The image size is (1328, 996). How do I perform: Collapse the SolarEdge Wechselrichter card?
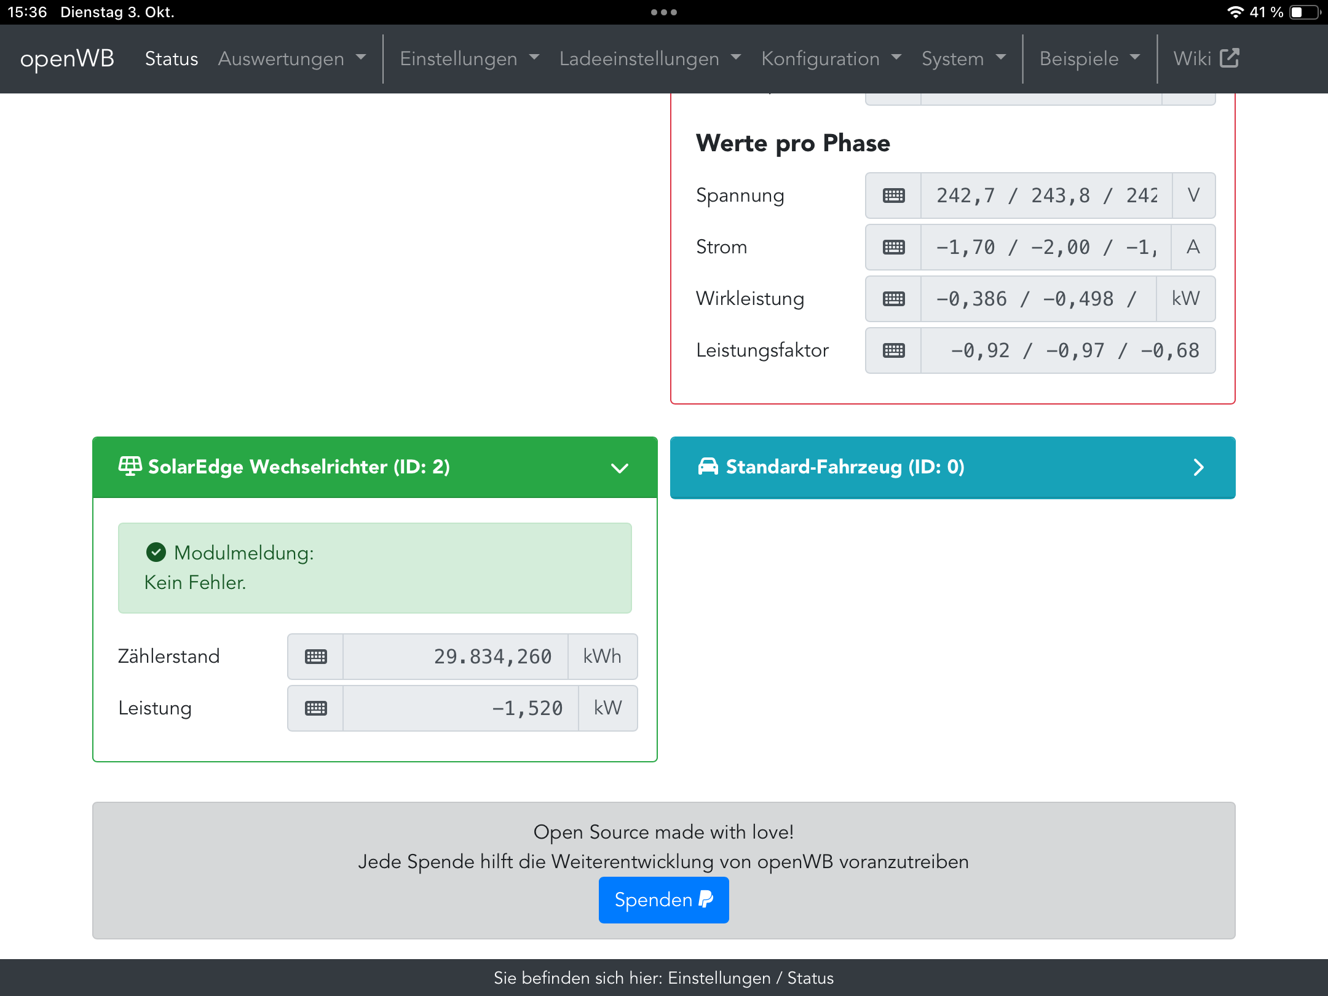(619, 468)
